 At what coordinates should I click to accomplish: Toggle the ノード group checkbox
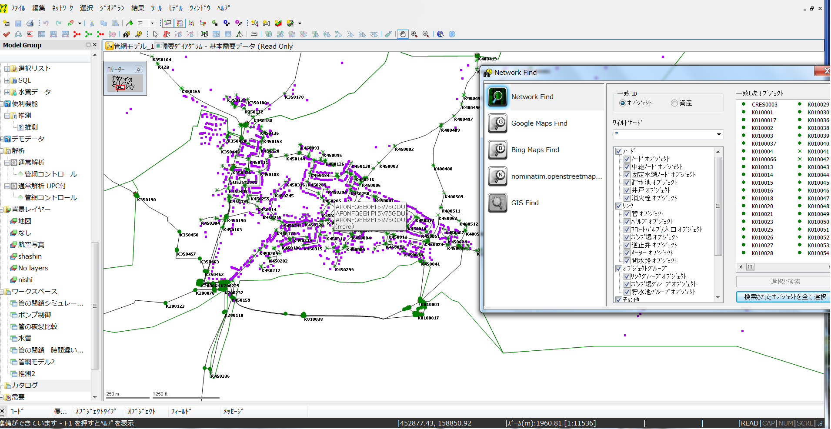point(619,151)
